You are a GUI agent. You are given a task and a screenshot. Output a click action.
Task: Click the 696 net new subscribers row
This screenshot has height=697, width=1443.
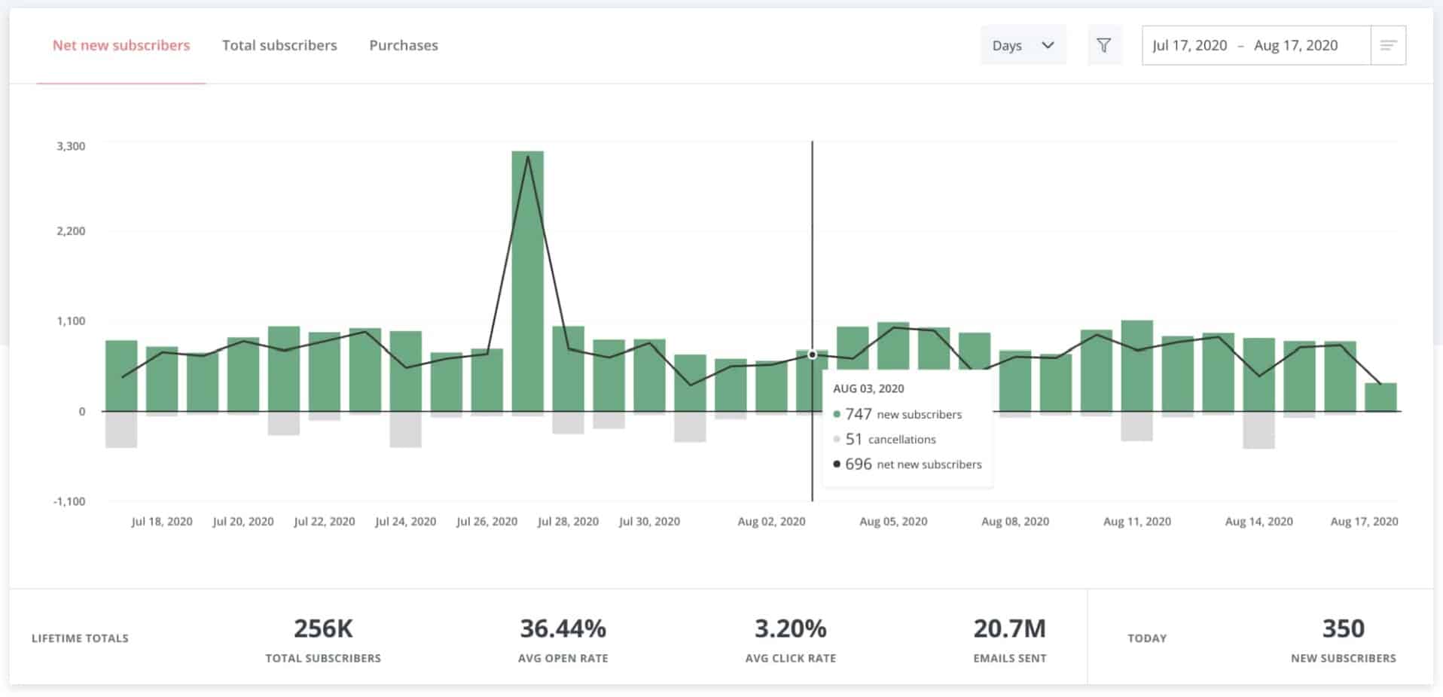pyautogui.click(x=908, y=464)
